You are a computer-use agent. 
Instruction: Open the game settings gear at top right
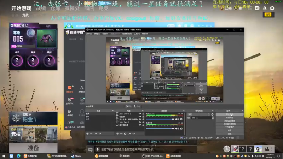coord(272,8)
